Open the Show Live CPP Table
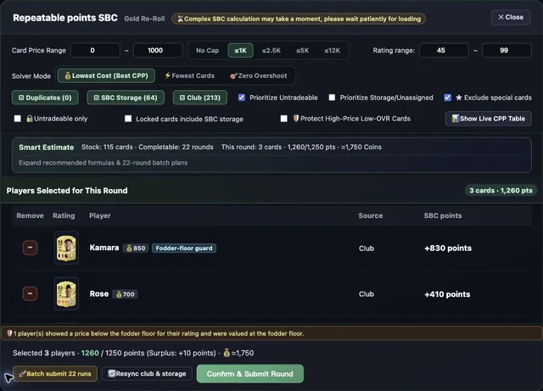This screenshot has height=391, width=543. tap(489, 119)
